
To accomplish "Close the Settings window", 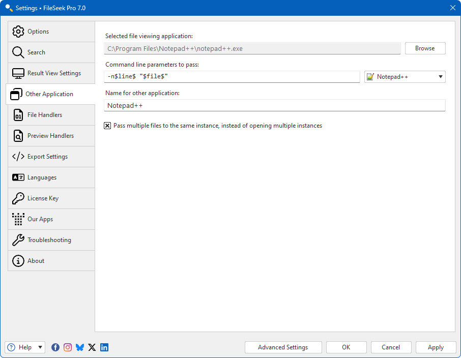I will coord(452,8).
